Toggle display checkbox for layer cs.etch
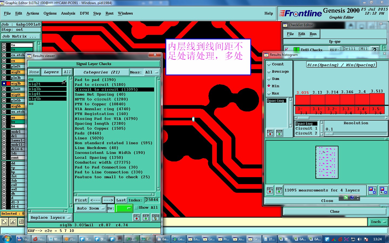The width and height of the screenshot is (389, 243). (4, 55)
